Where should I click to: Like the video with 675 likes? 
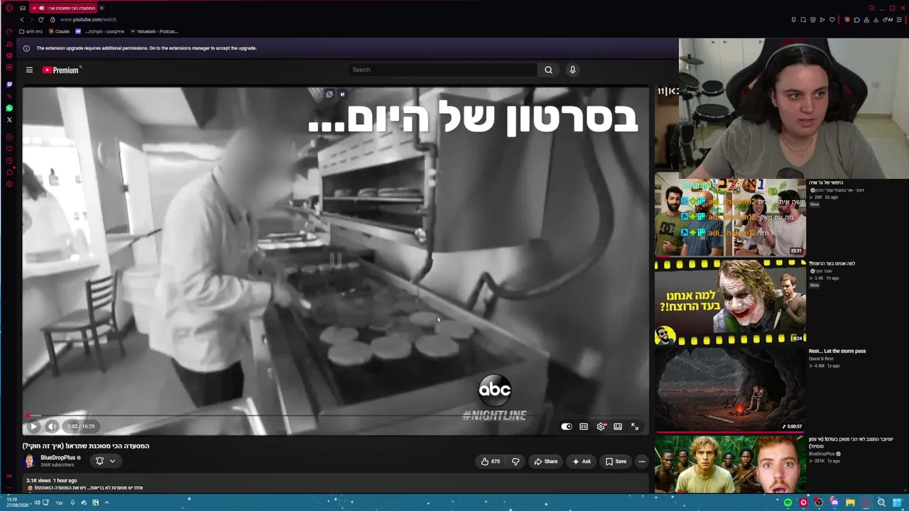click(490, 461)
